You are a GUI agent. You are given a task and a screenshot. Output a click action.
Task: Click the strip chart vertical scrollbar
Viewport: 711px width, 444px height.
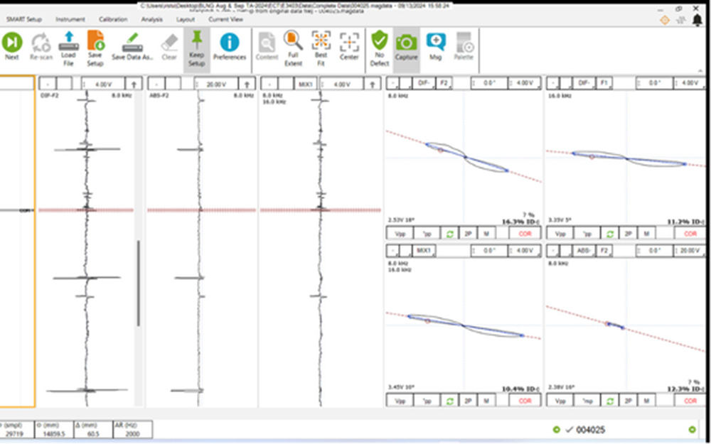click(138, 284)
